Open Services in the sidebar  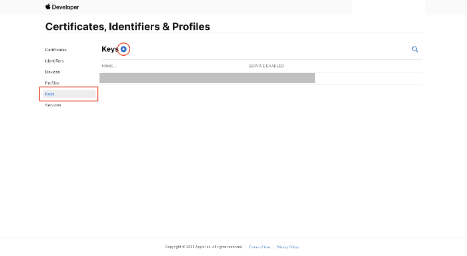tap(53, 105)
